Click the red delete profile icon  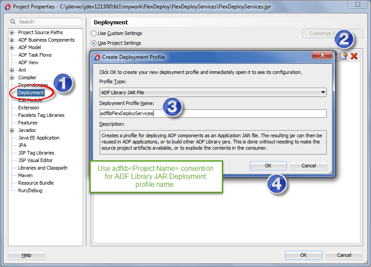click(x=354, y=56)
